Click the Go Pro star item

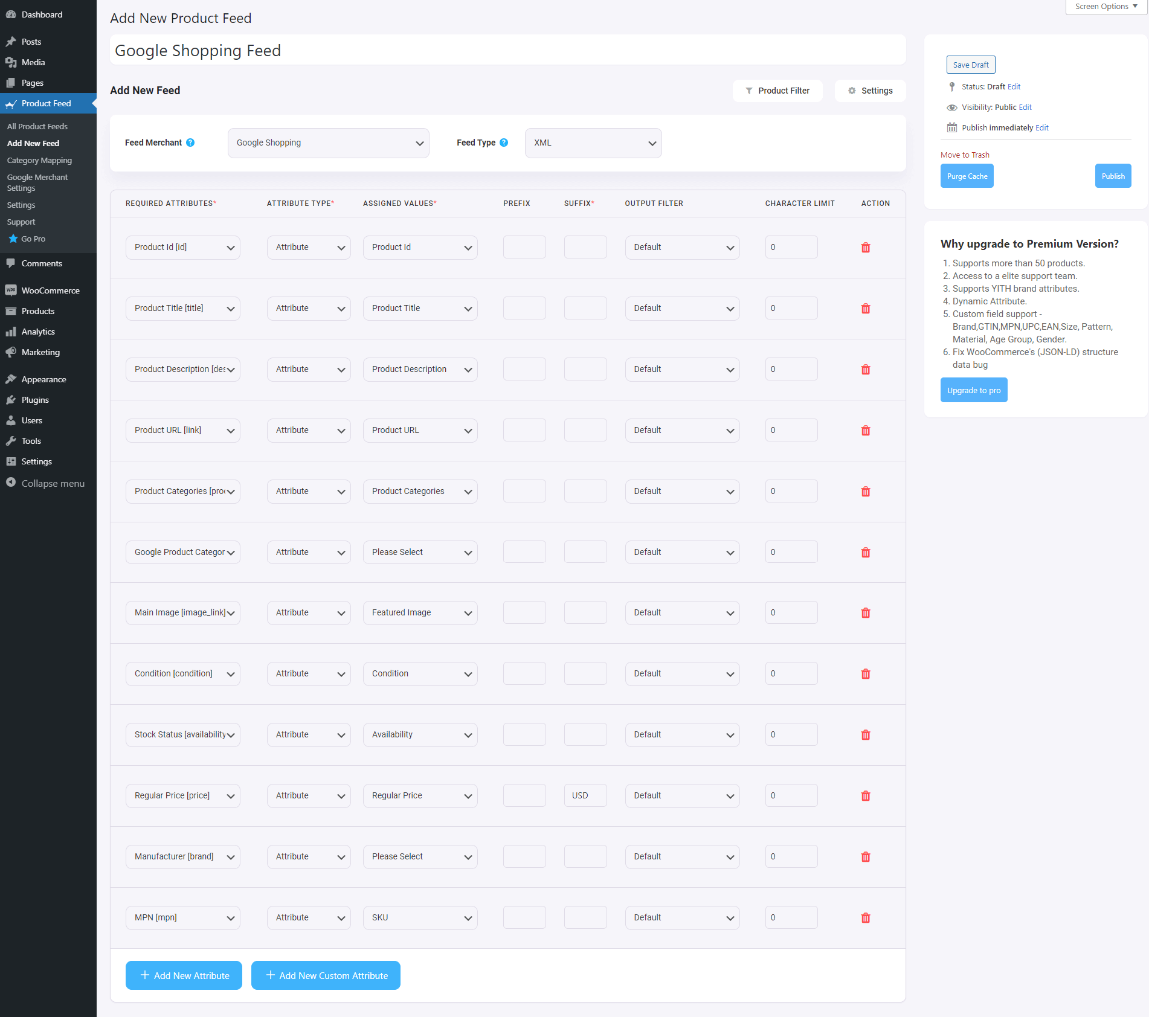(x=33, y=239)
